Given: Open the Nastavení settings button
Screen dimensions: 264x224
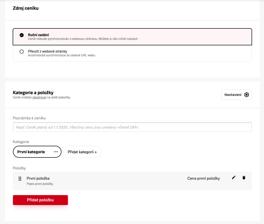Looking at the screenshot, I should click(x=236, y=95).
